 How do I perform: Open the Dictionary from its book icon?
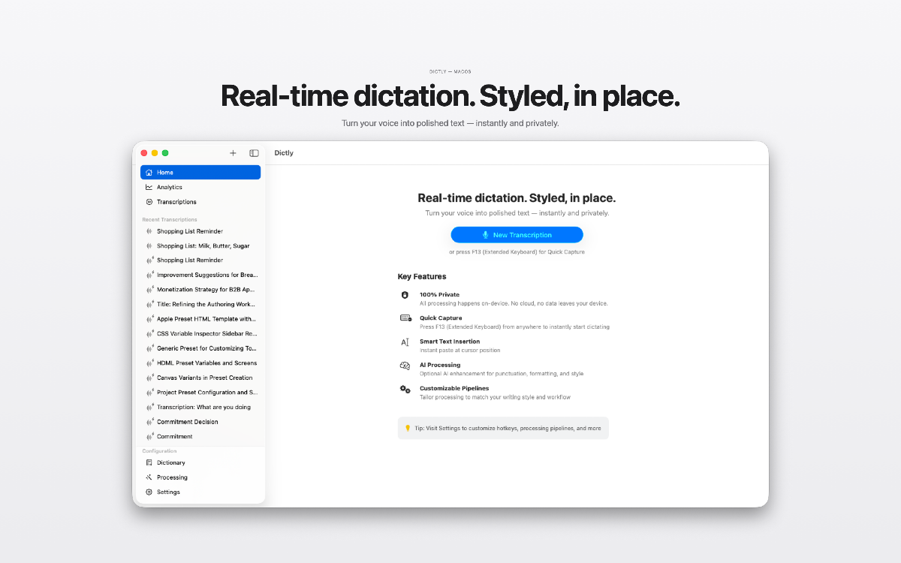(149, 462)
